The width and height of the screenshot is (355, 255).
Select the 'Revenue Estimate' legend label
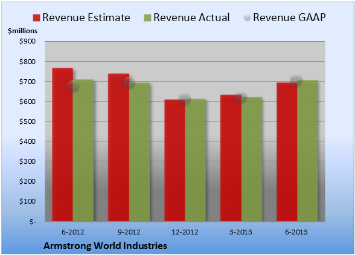point(86,18)
